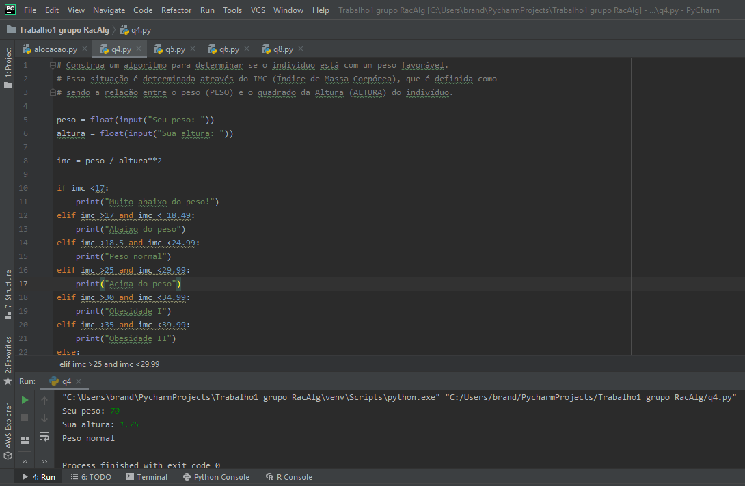The width and height of the screenshot is (745, 486).
Task: Place cursor on 'imc = peso / altura**2' line
Action: tap(109, 161)
